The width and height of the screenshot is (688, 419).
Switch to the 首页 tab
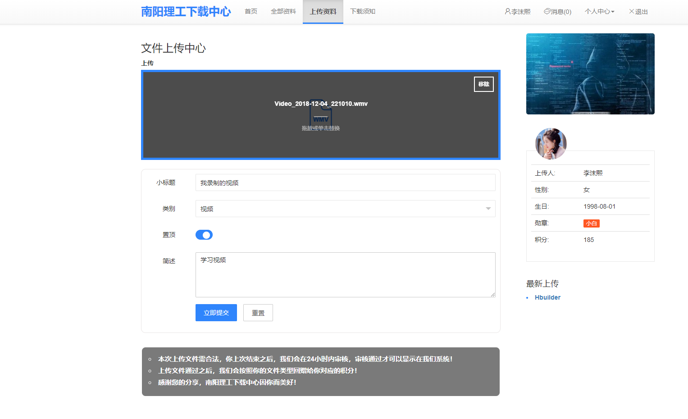[x=251, y=11]
